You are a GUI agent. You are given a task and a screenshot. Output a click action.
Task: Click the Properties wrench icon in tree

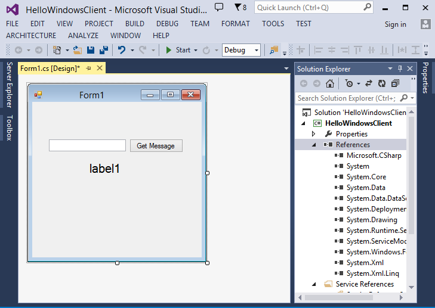coord(328,134)
